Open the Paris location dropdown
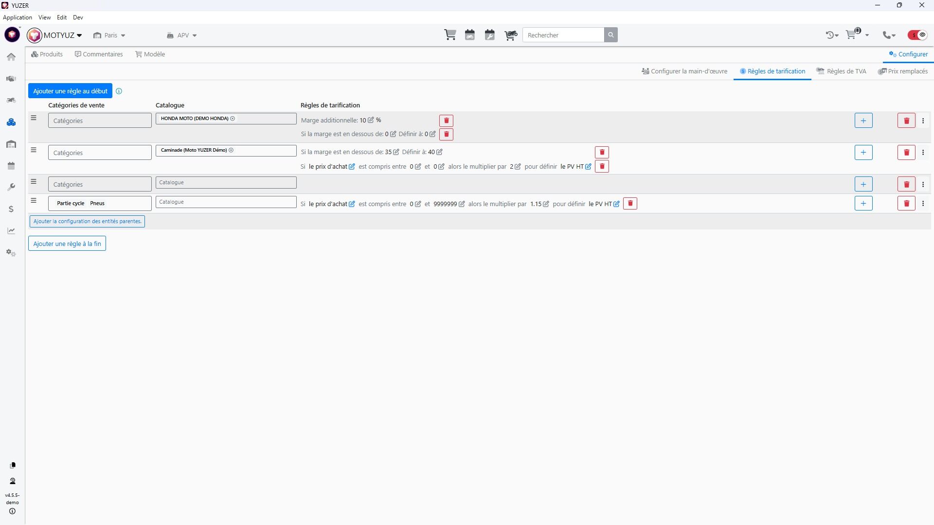This screenshot has height=525, width=934. [x=109, y=35]
